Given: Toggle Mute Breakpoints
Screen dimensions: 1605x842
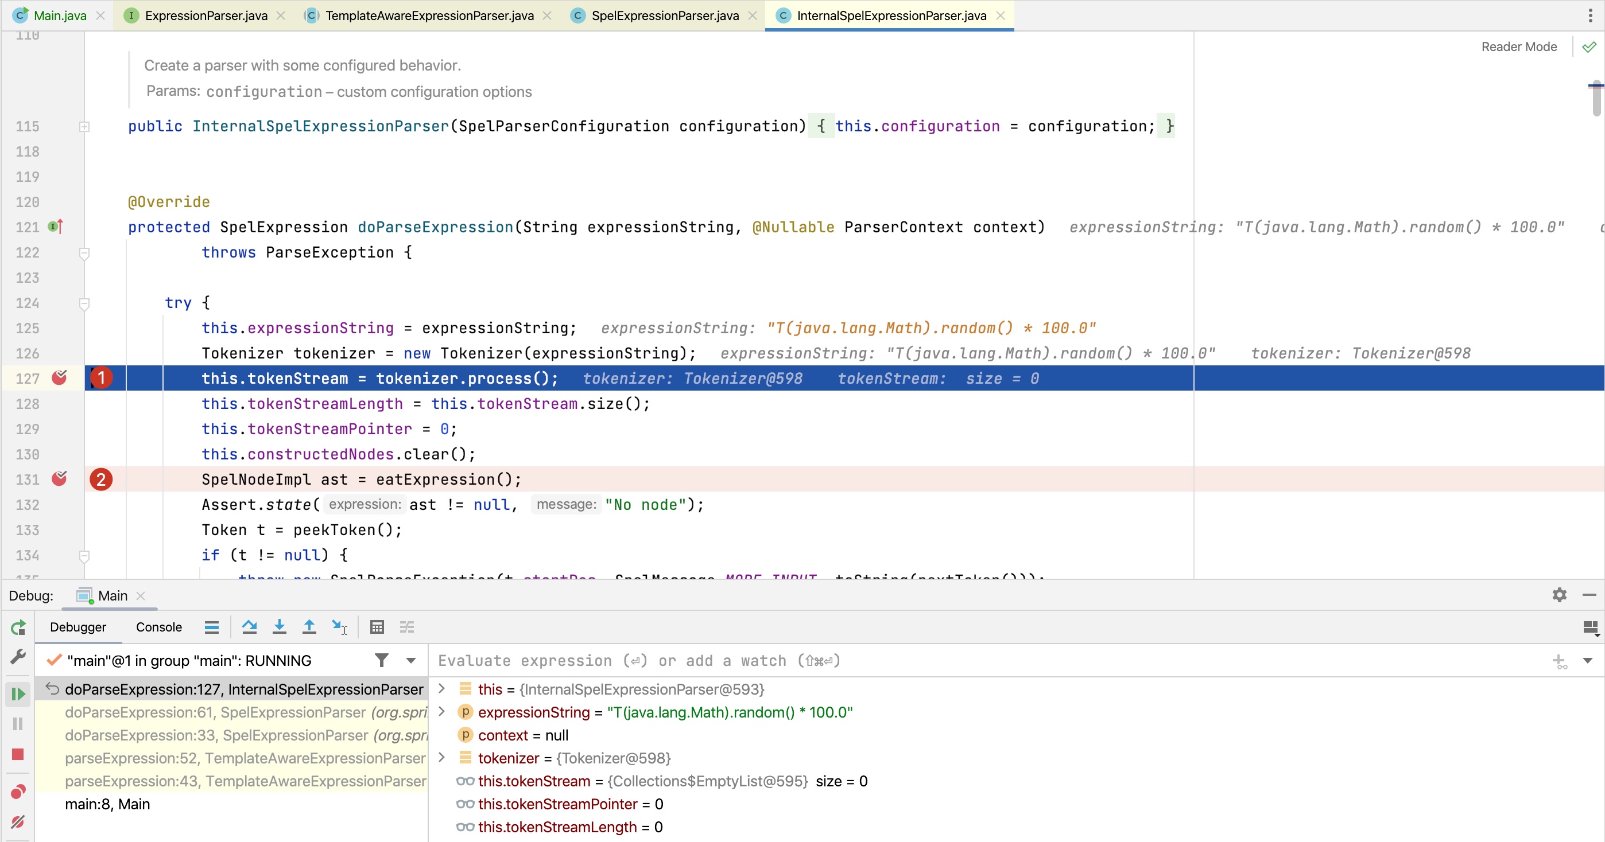Looking at the screenshot, I should tap(18, 821).
